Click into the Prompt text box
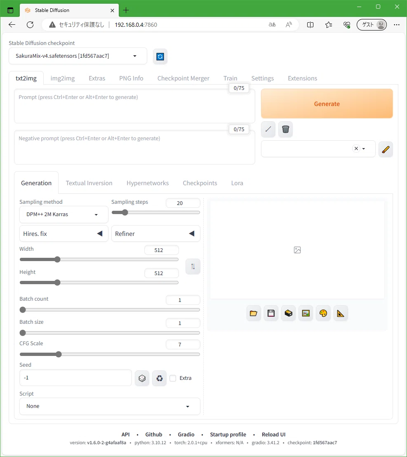 point(134,106)
